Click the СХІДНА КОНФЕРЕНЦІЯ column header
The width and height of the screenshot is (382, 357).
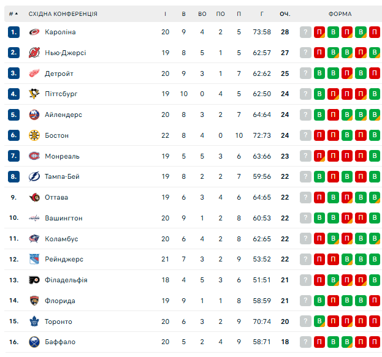click(63, 13)
